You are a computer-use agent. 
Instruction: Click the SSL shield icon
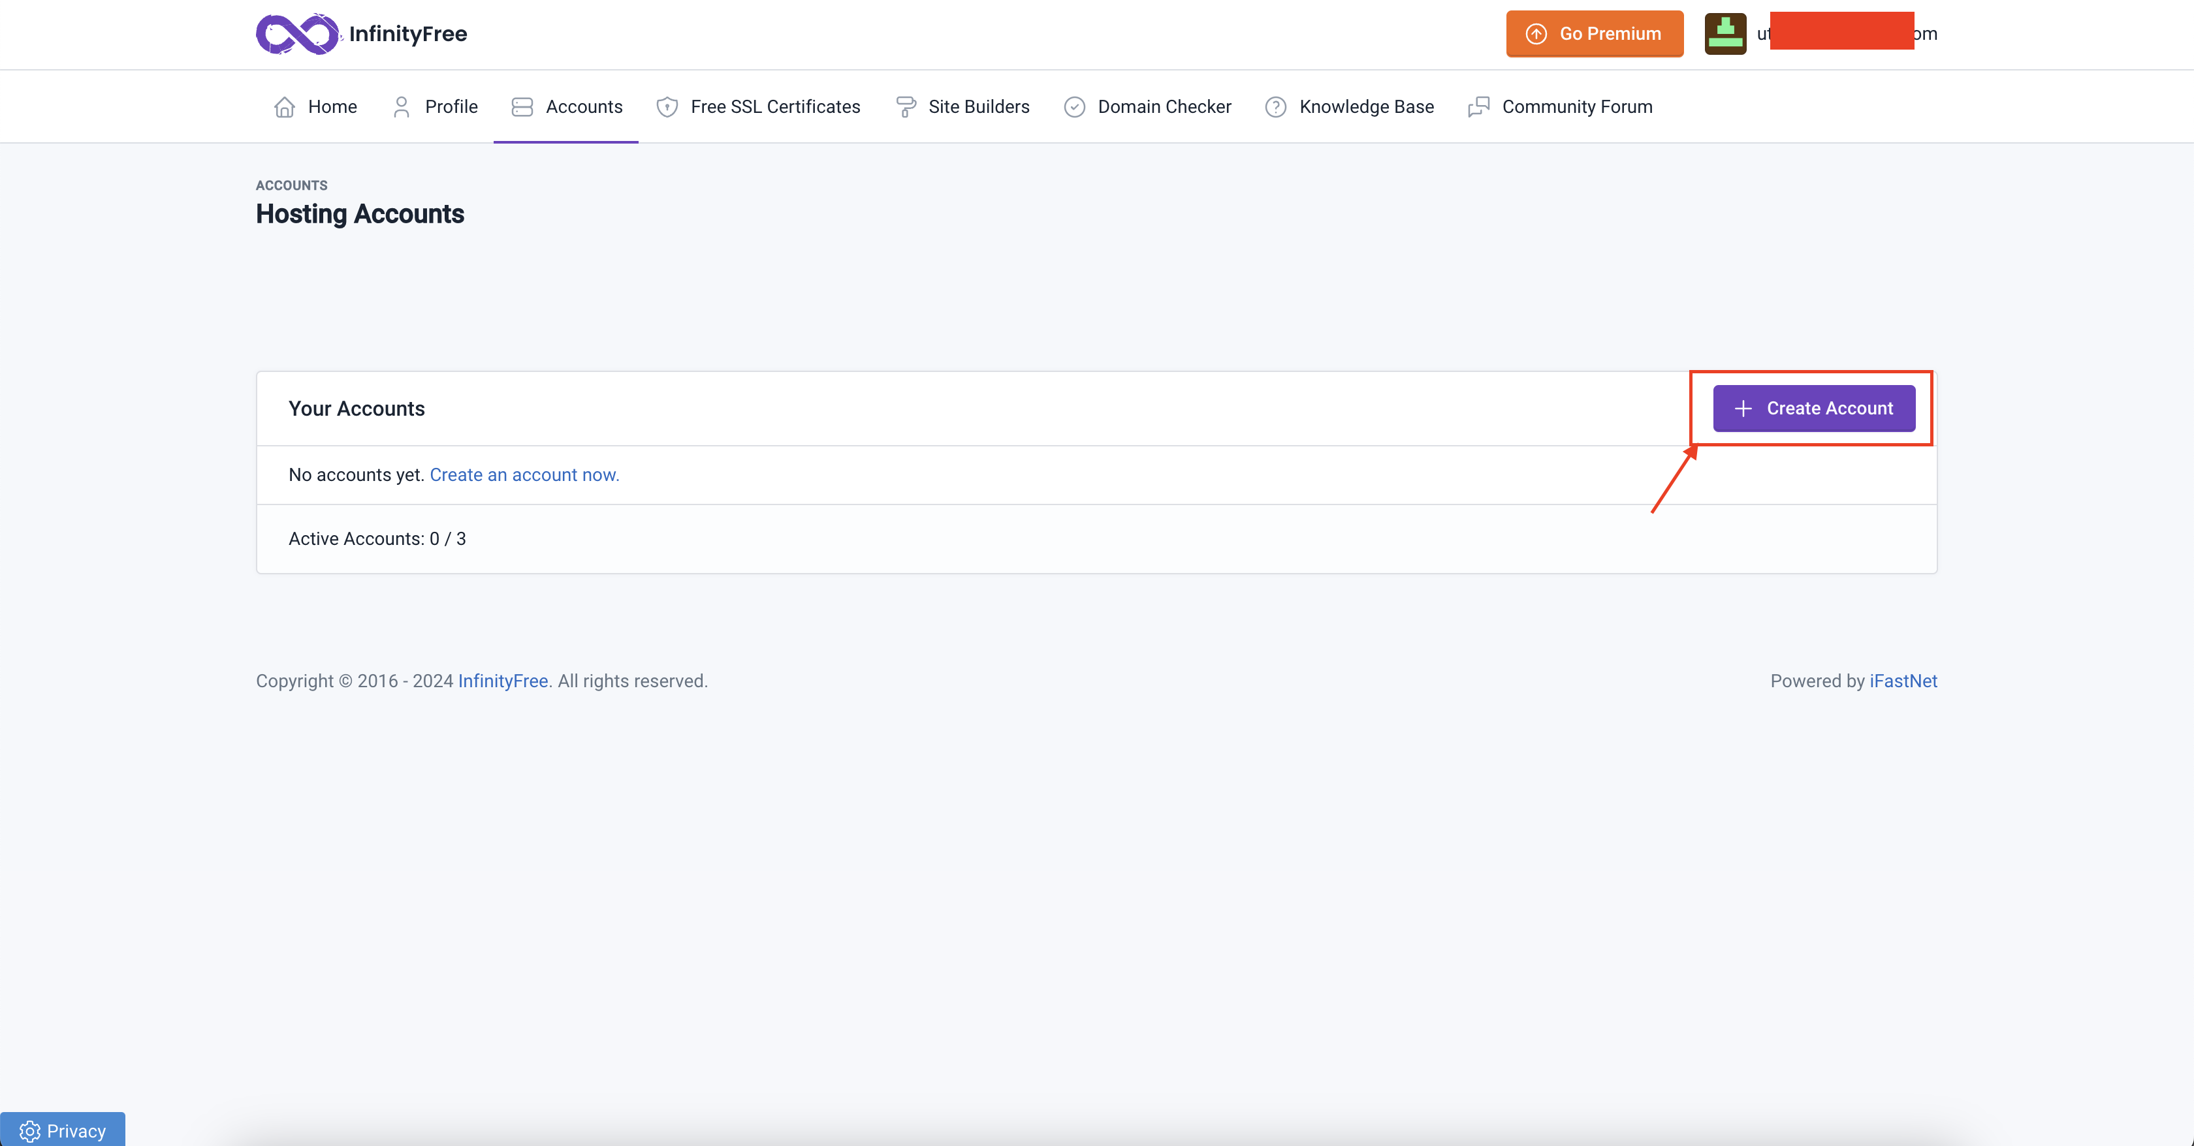tap(667, 106)
